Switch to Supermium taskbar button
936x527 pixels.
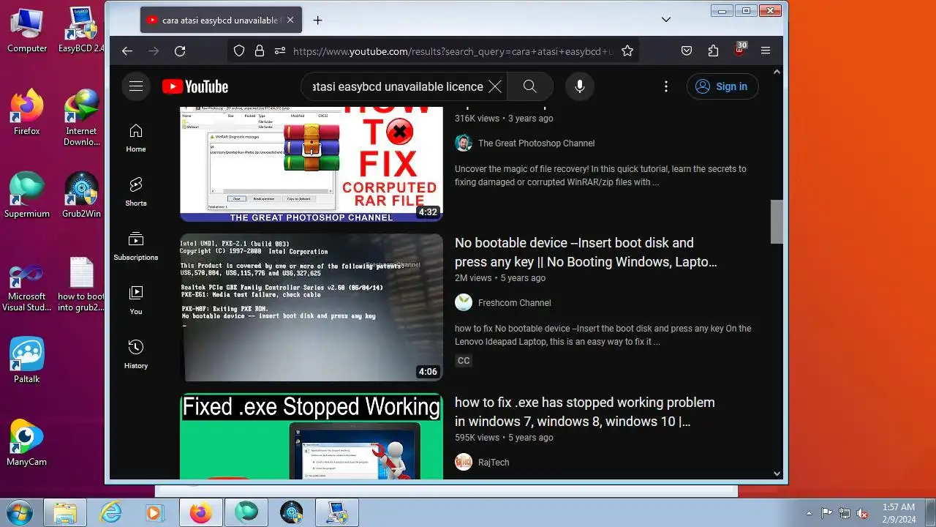(246, 512)
